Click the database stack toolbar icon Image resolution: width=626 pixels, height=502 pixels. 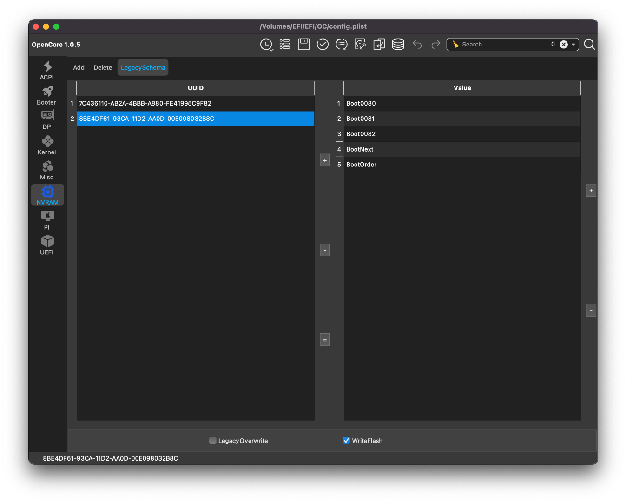pos(398,44)
